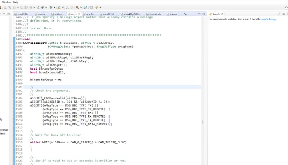The image size is (288, 165).
Task: Click the blue magnifier search toolbar icon
Action: point(86,8)
